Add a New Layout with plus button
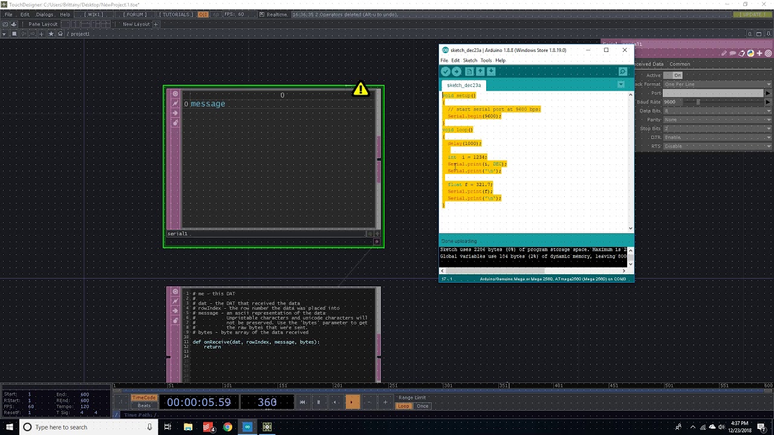The width and height of the screenshot is (774, 435). [155, 24]
